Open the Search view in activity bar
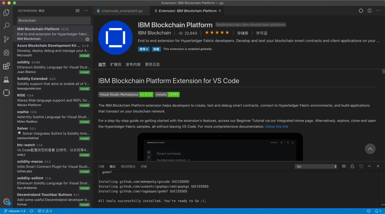385x214 pixels. 6,26
